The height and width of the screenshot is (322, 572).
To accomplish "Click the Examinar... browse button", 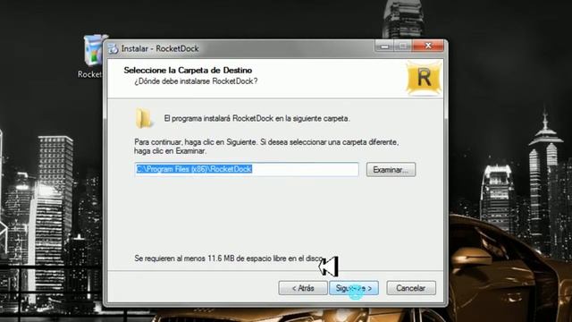I will point(391,170).
